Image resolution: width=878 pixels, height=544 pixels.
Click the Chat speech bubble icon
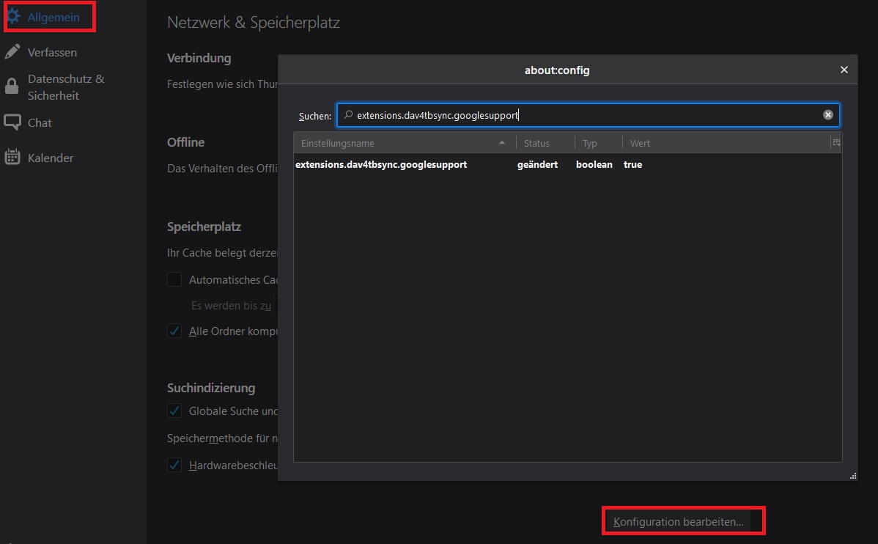[12, 122]
